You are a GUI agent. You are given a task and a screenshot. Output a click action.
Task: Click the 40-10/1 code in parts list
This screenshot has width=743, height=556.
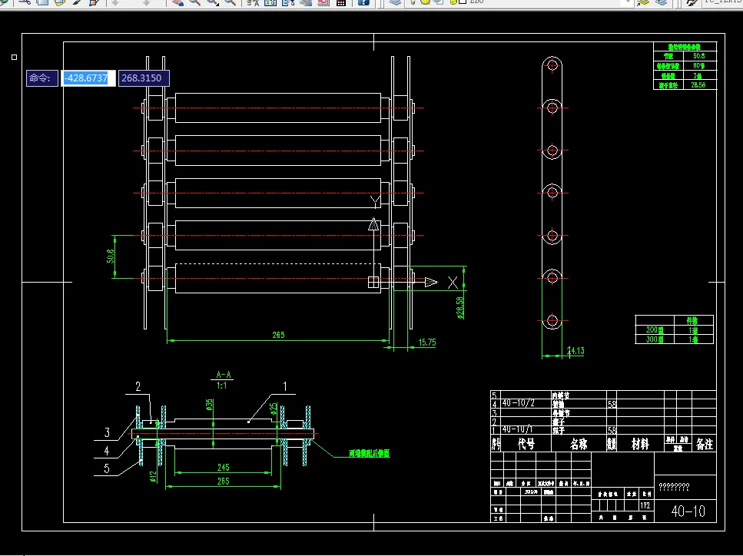tap(517, 429)
